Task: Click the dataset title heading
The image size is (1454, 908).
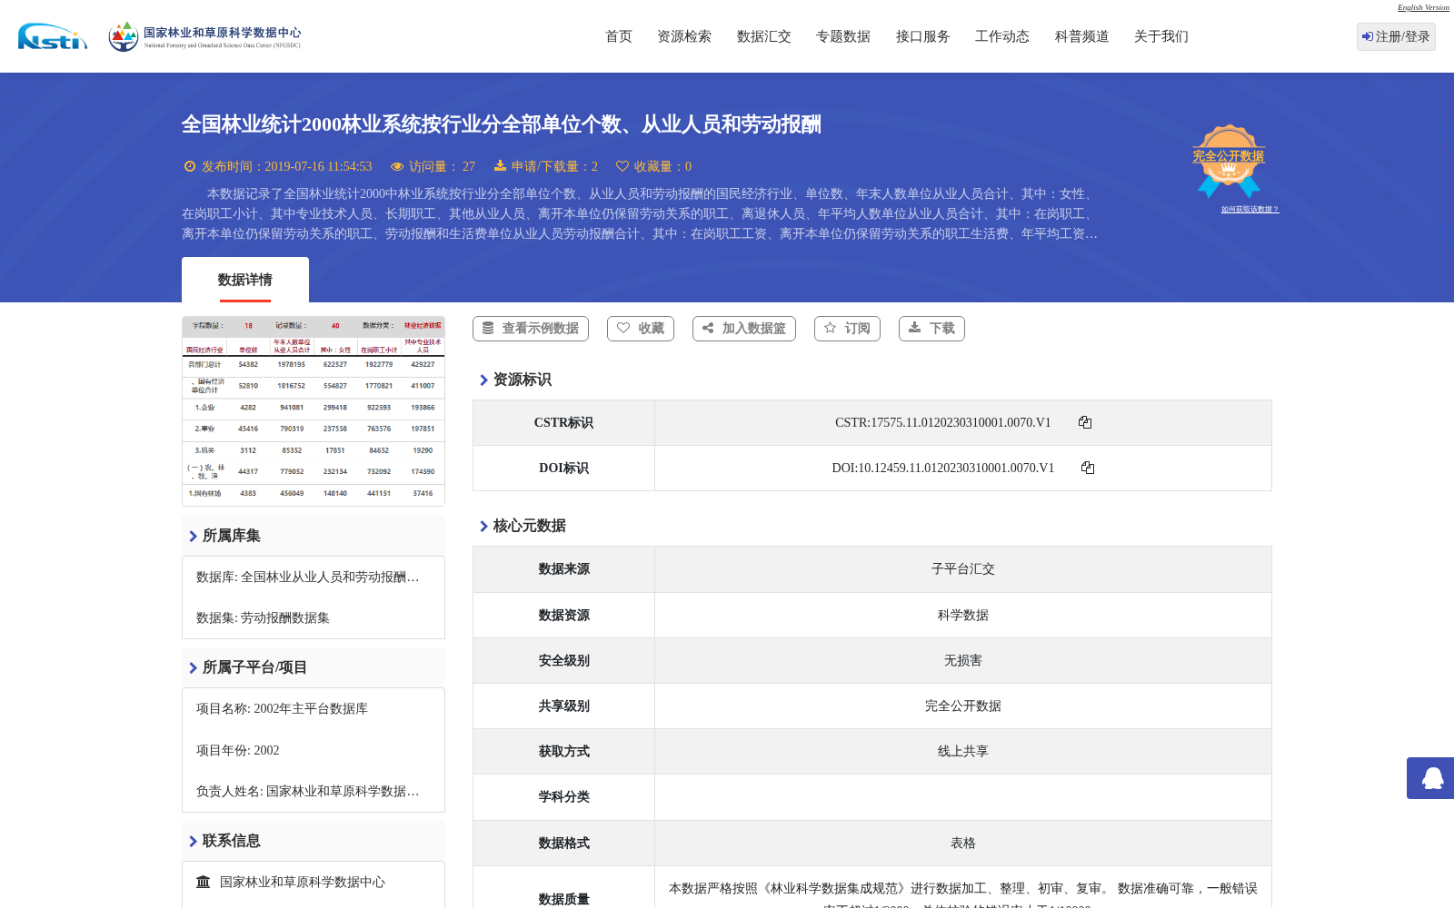Action: point(502,124)
